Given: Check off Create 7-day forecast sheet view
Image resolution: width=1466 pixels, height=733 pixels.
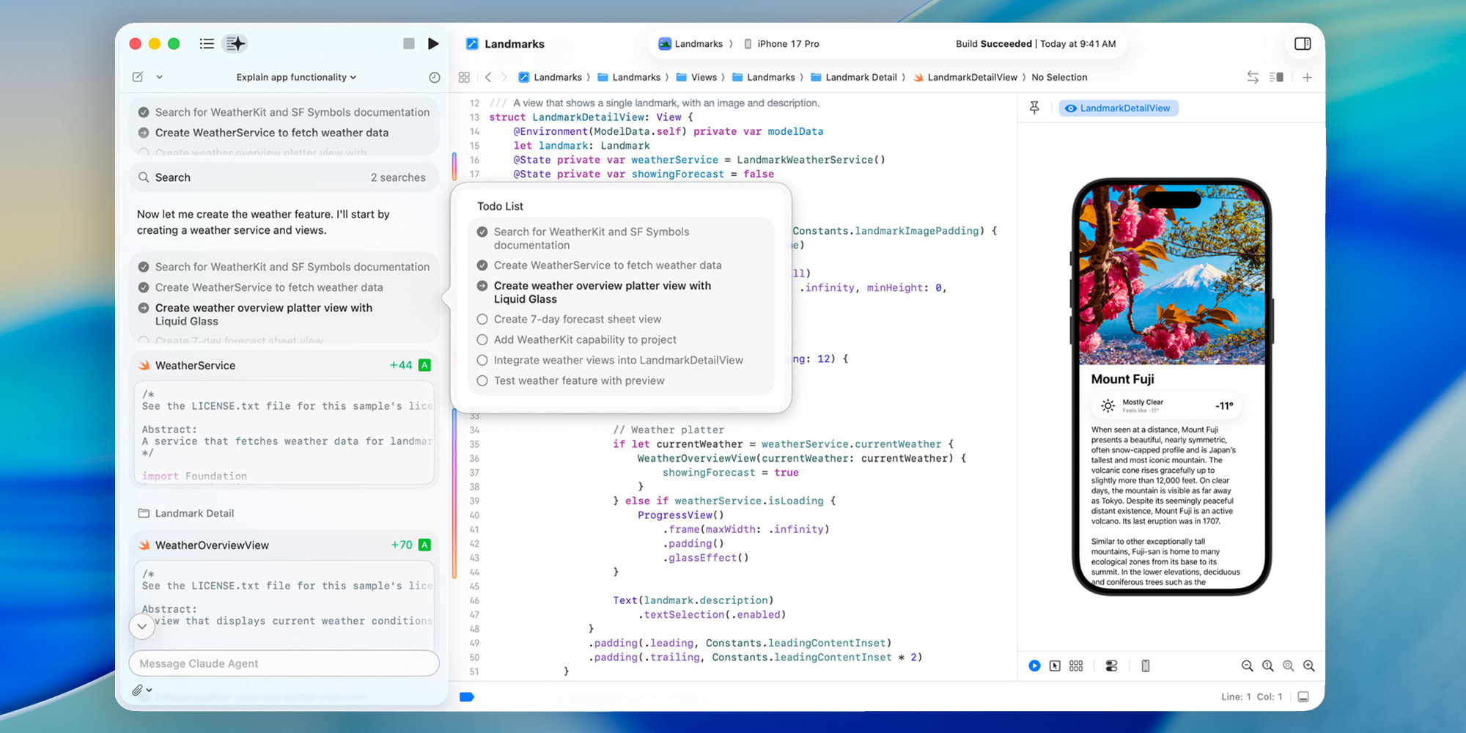Looking at the screenshot, I should pyautogui.click(x=482, y=319).
